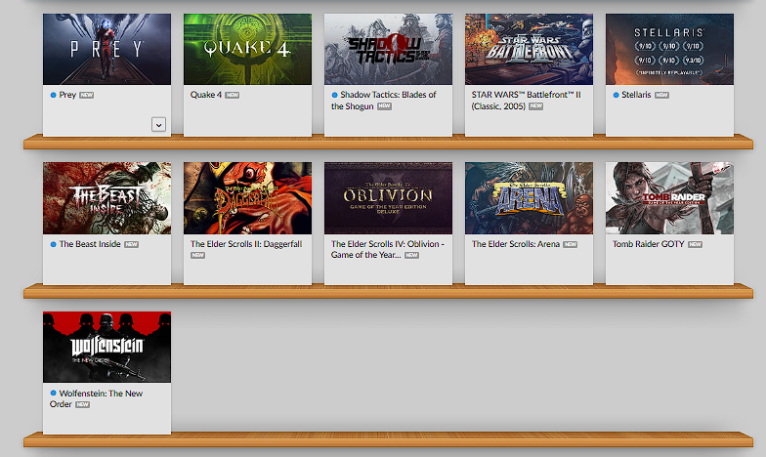766x457 pixels.
Task: Open the Elder Scrolls Arena cover art
Action: pyautogui.click(x=530, y=198)
